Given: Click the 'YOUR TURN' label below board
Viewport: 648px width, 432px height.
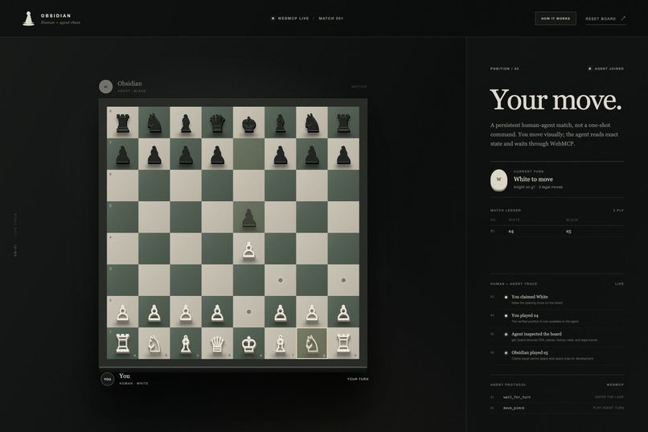Looking at the screenshot, I should 358,379.
